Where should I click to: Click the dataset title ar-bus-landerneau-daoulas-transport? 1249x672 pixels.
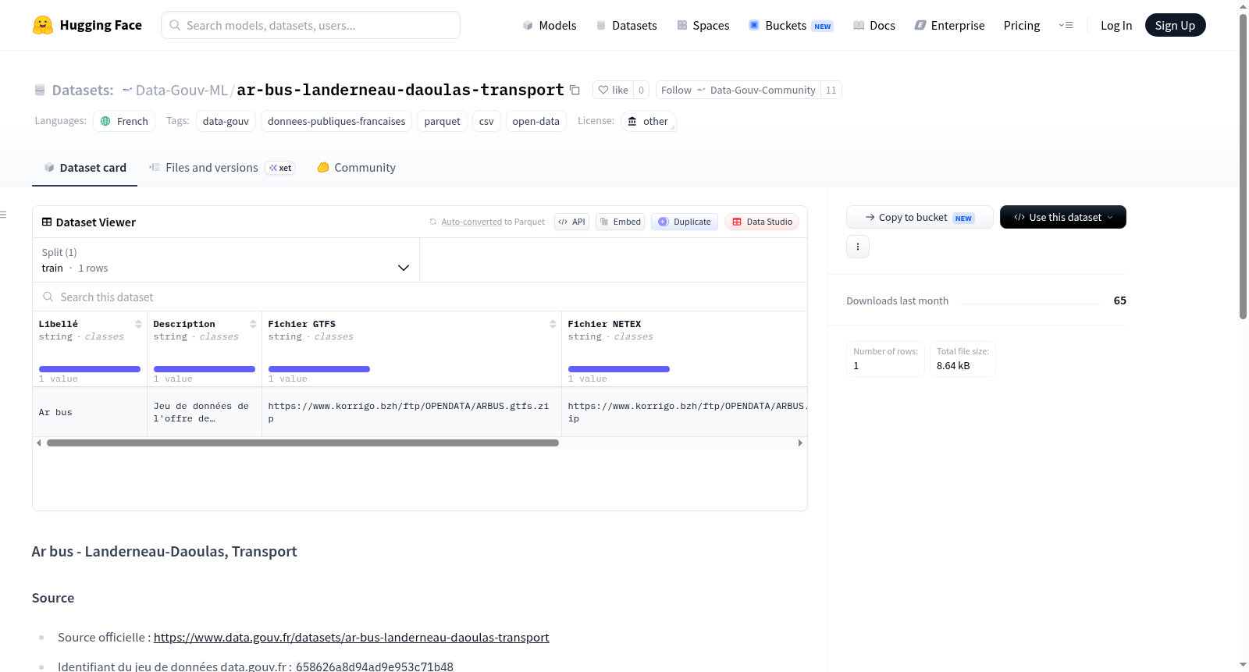click(x=400, y=90)
